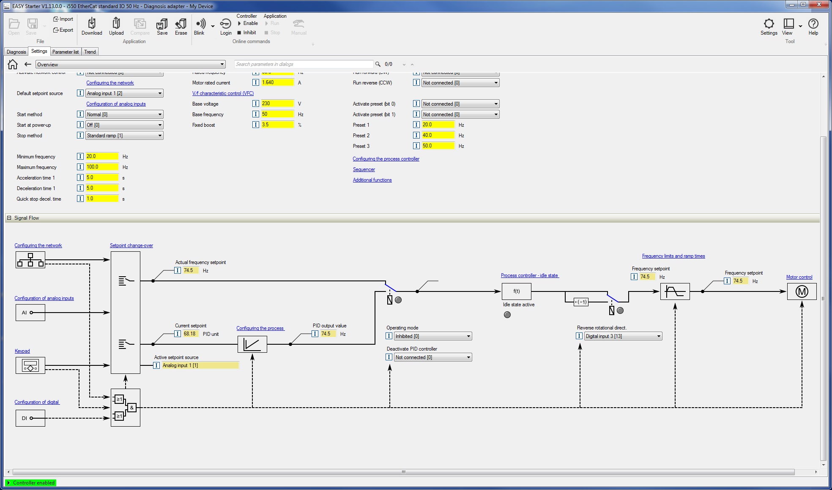Viewport: 832px width, 490px height.
Task: Open the Reverse rotational direction dropdown
Action: (623, 336)
